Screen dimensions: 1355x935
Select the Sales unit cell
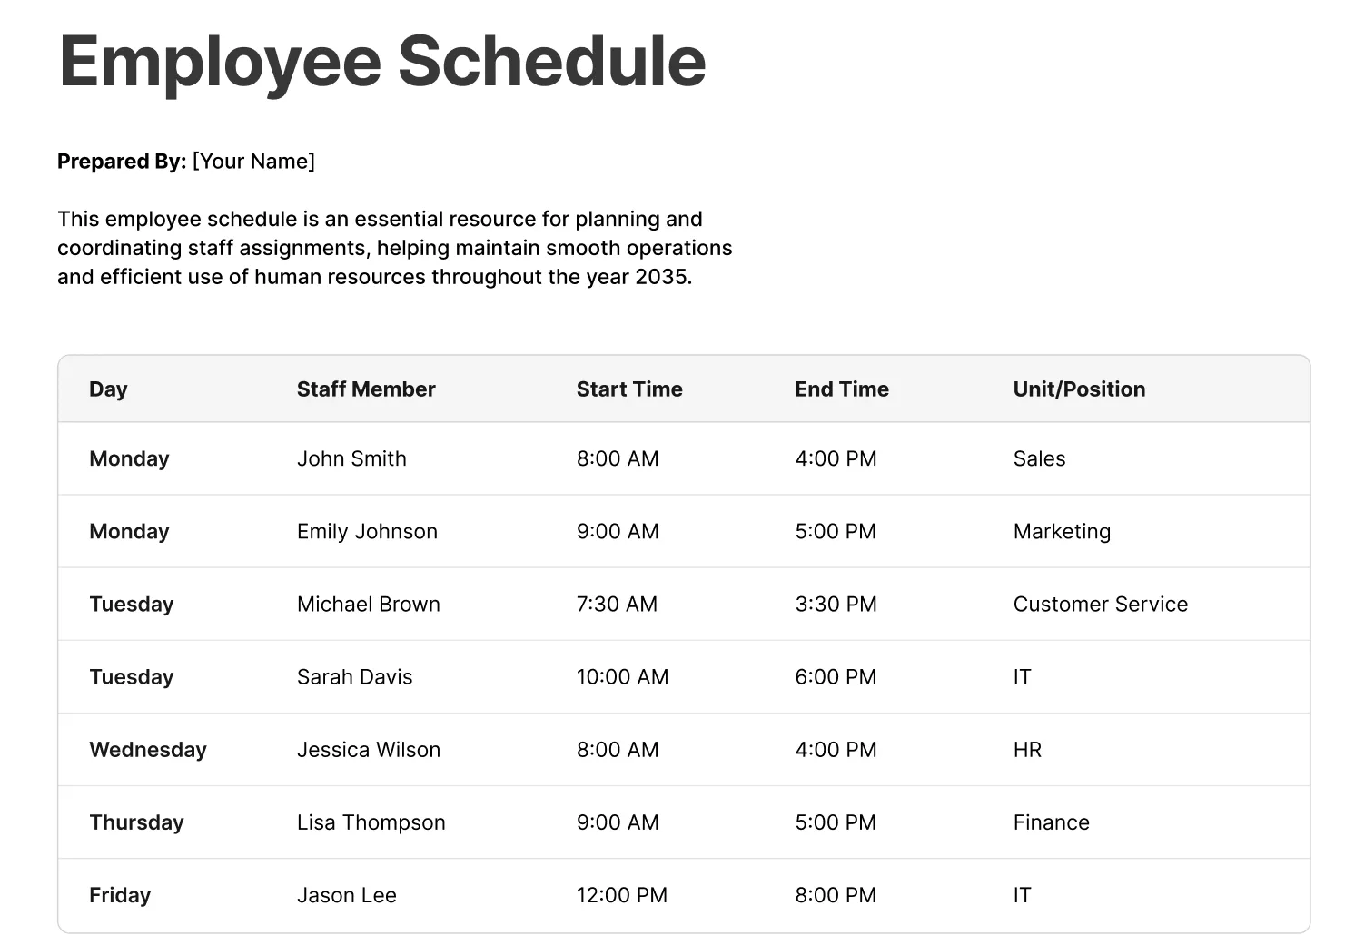[1039, 459]
